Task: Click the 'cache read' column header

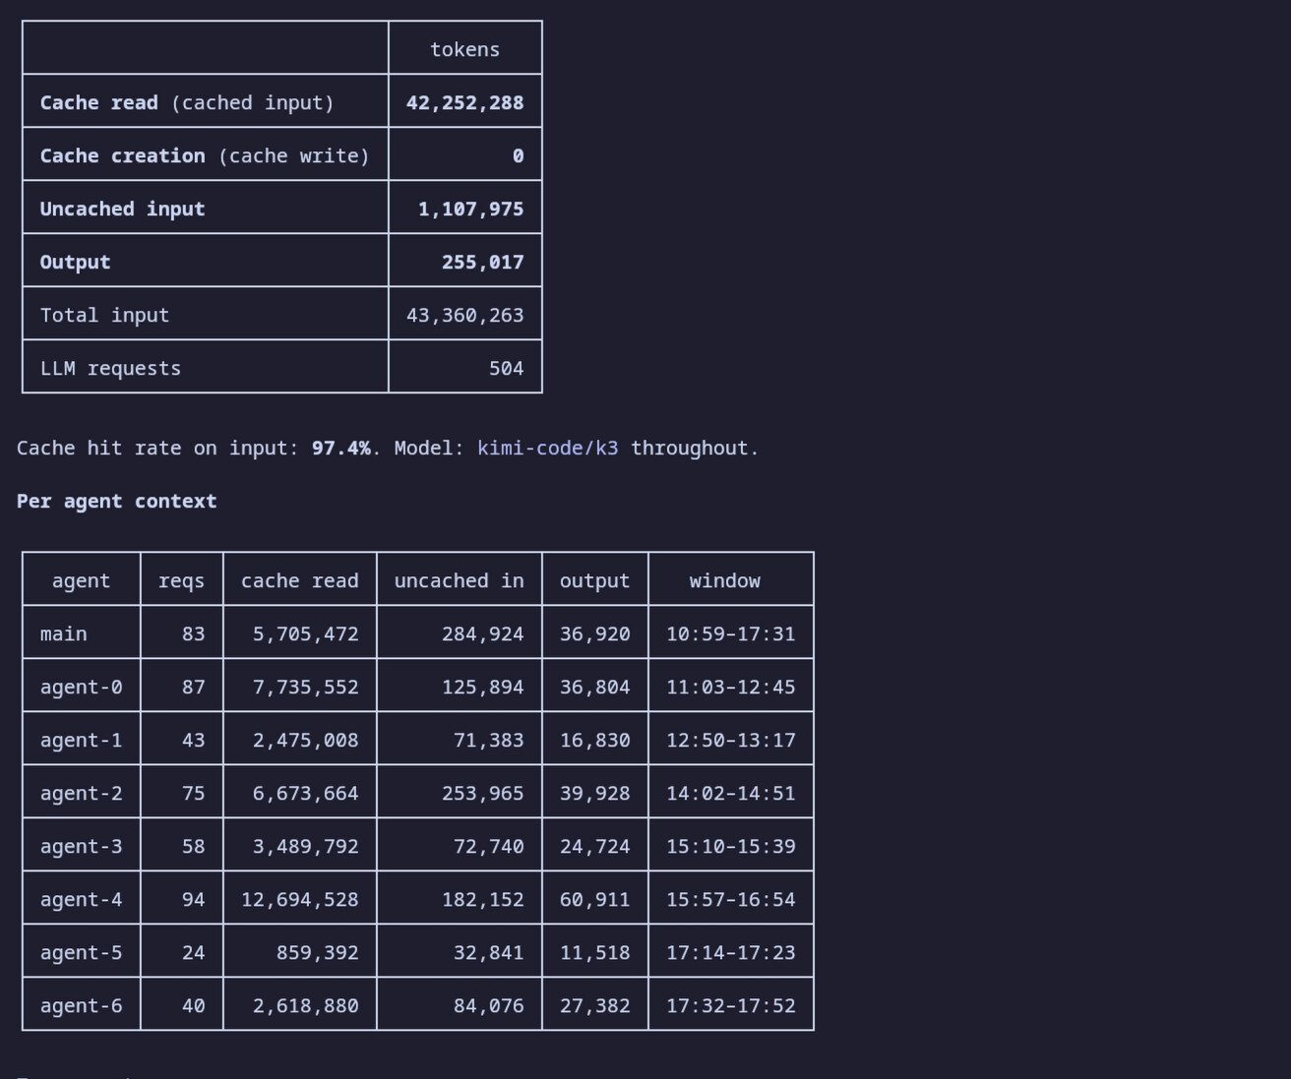Action: (299, 580)
